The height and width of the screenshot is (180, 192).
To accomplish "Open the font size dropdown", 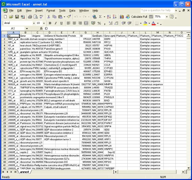I will [43, 23].
